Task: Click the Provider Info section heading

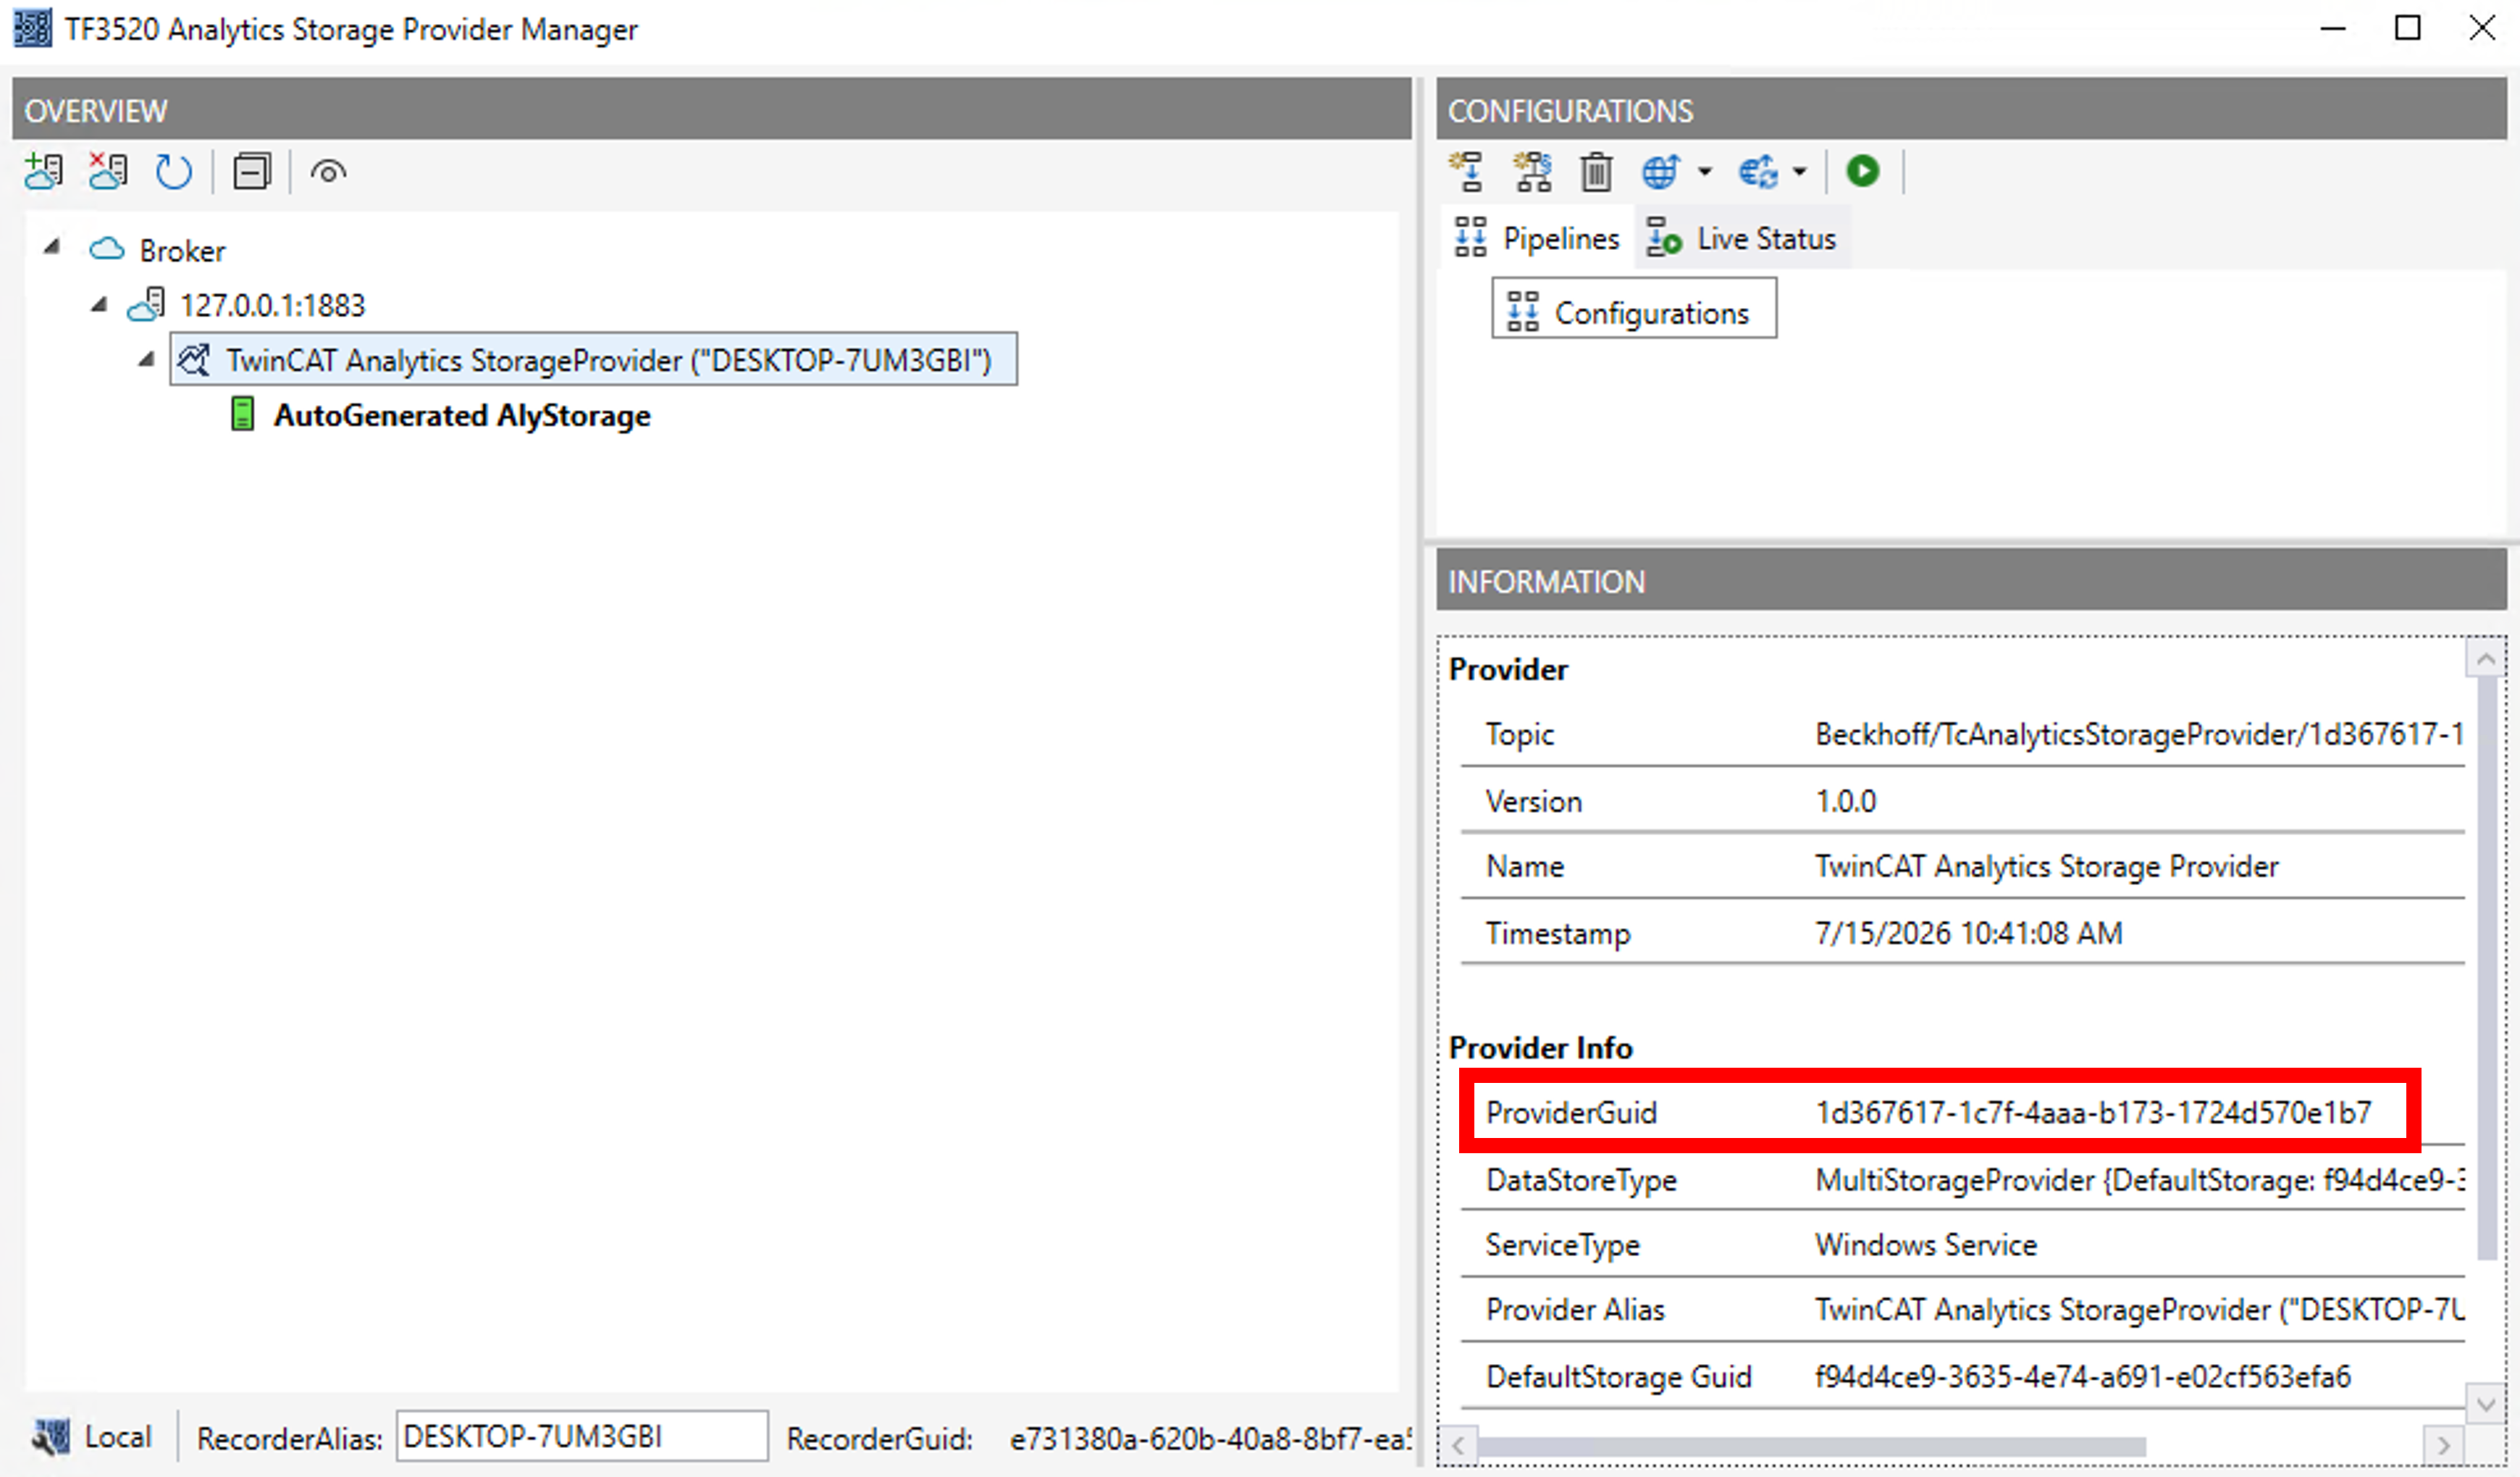Action: 1540,1047
